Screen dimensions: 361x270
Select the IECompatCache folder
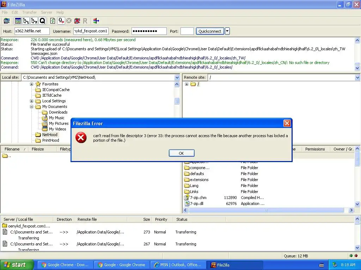(x=56, y=90)
